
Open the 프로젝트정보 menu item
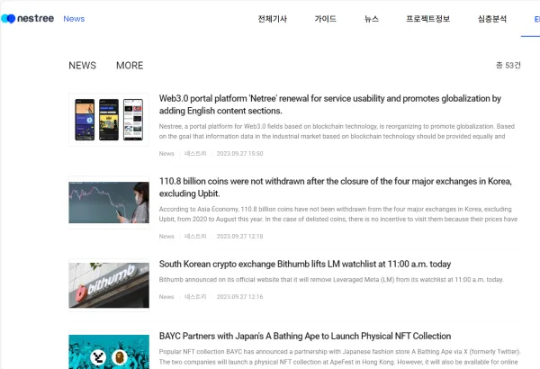pos(427,19)
